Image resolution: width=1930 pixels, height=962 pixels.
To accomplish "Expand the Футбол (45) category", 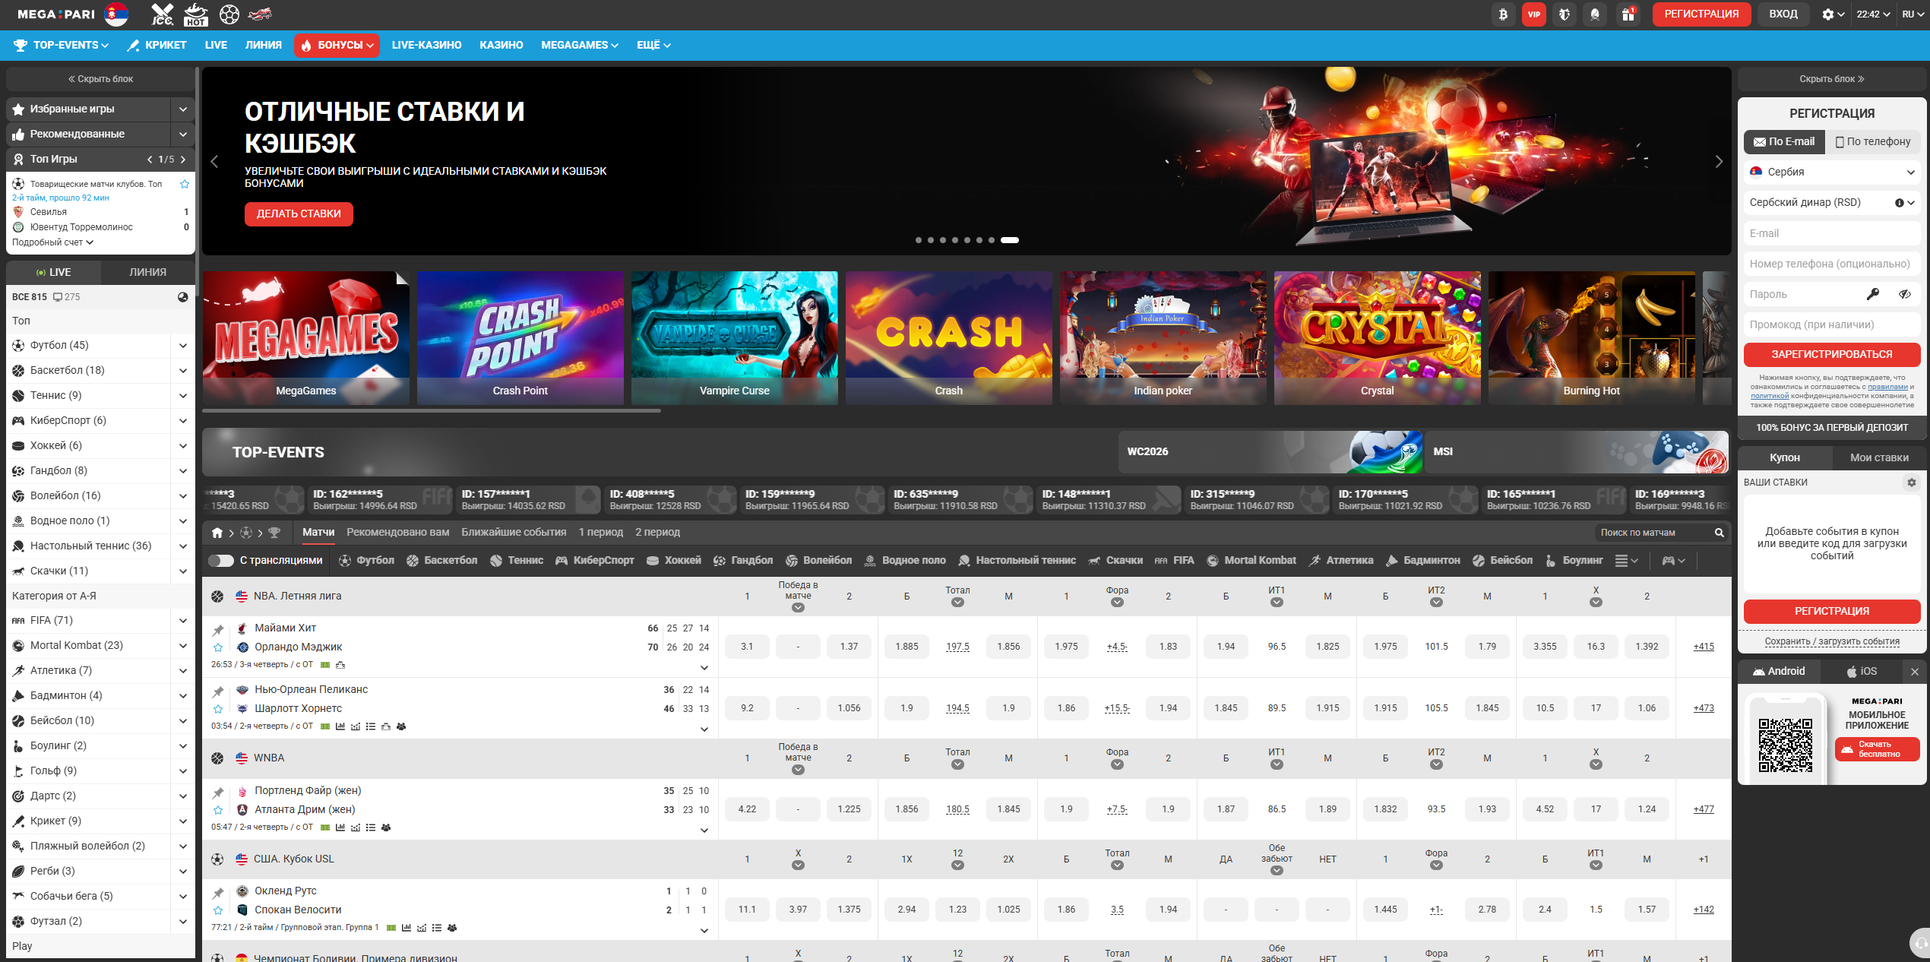I will click(183, 346).
